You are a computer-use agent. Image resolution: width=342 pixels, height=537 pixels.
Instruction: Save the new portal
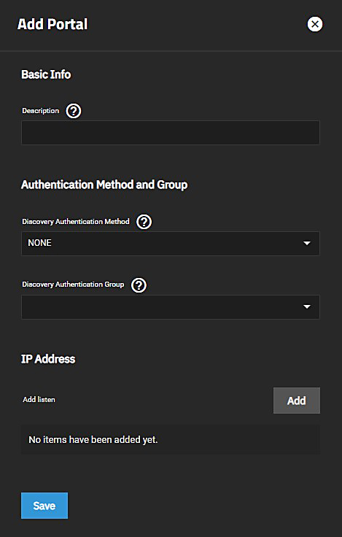(x=44, y=506)
